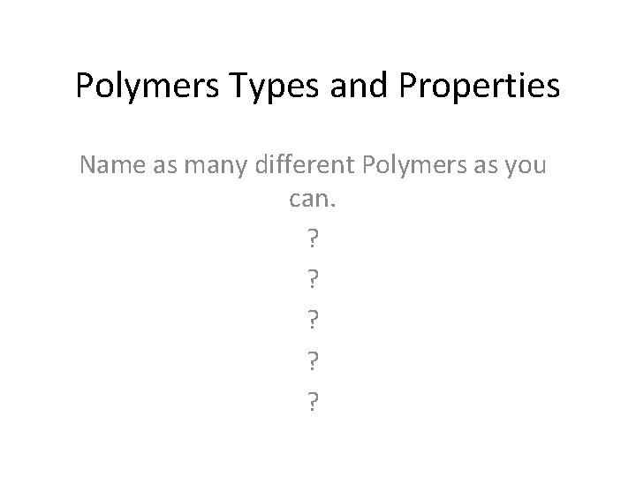The image size is (636, 477).
Task: Click the first question mark under can
Action: pyautogui.click(x=313, y=238)
